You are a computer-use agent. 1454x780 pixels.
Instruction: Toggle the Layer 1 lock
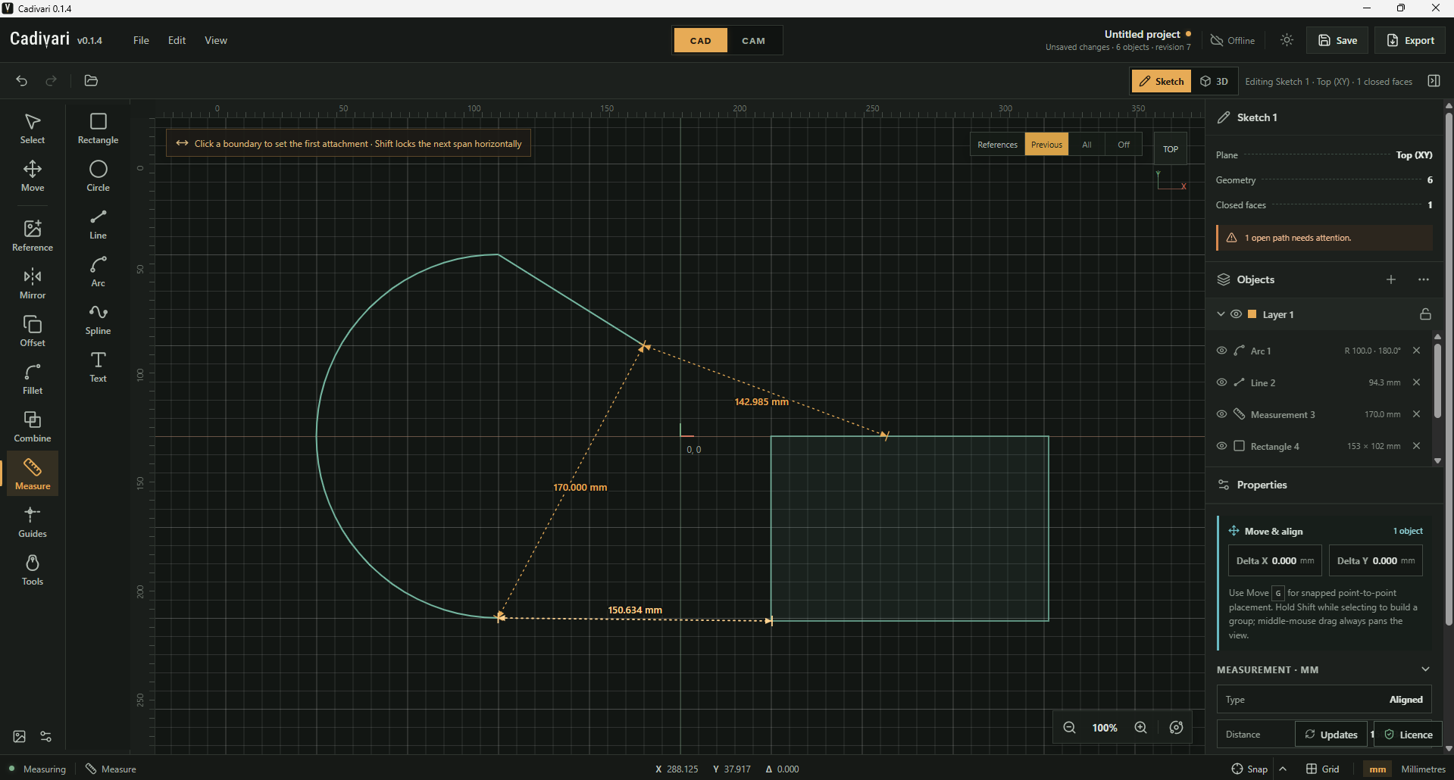(1425, 314)
